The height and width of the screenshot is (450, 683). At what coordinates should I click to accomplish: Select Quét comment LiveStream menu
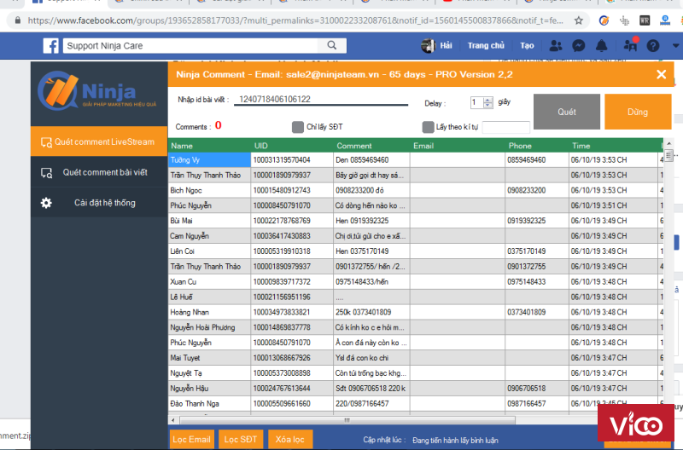pyautogui.click(x=99, y=141)
